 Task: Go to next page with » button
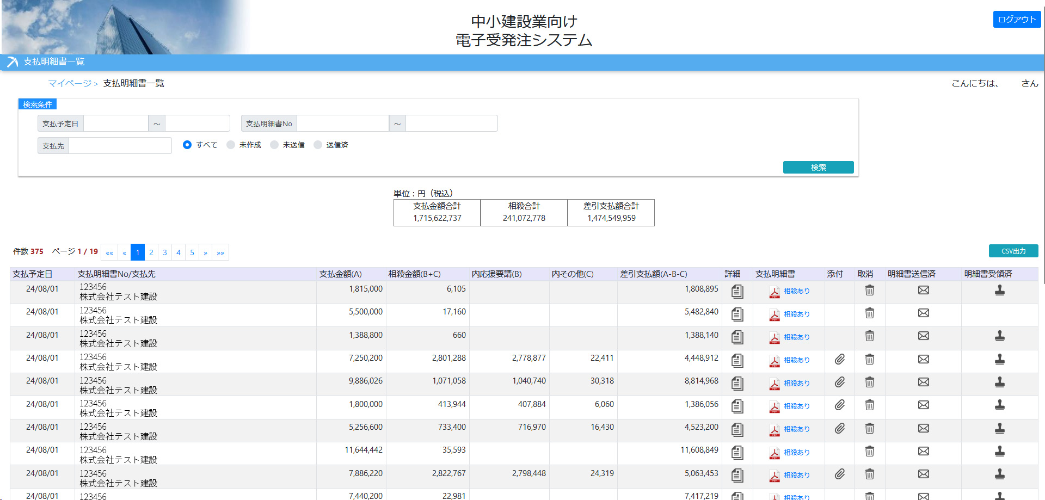(x=206, y=252)
